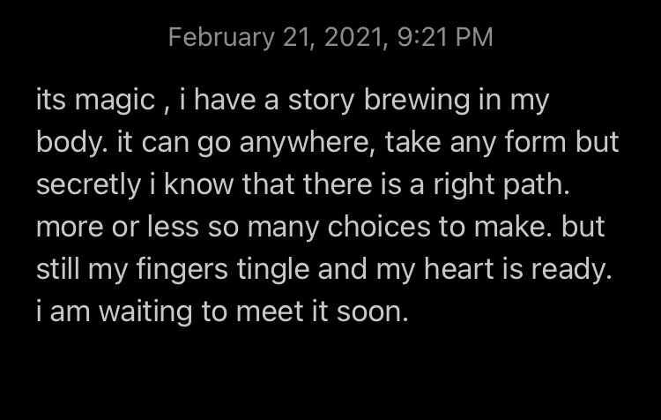Place cursor on the word "waiting"
The image size is (661, 420).
click(x=132, y=311)
